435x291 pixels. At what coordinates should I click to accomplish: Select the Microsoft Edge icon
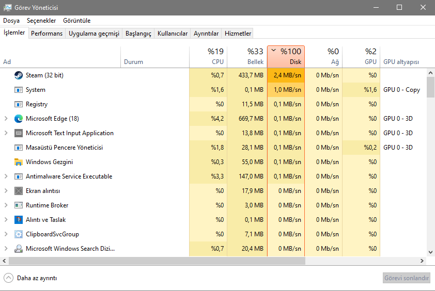19,119
